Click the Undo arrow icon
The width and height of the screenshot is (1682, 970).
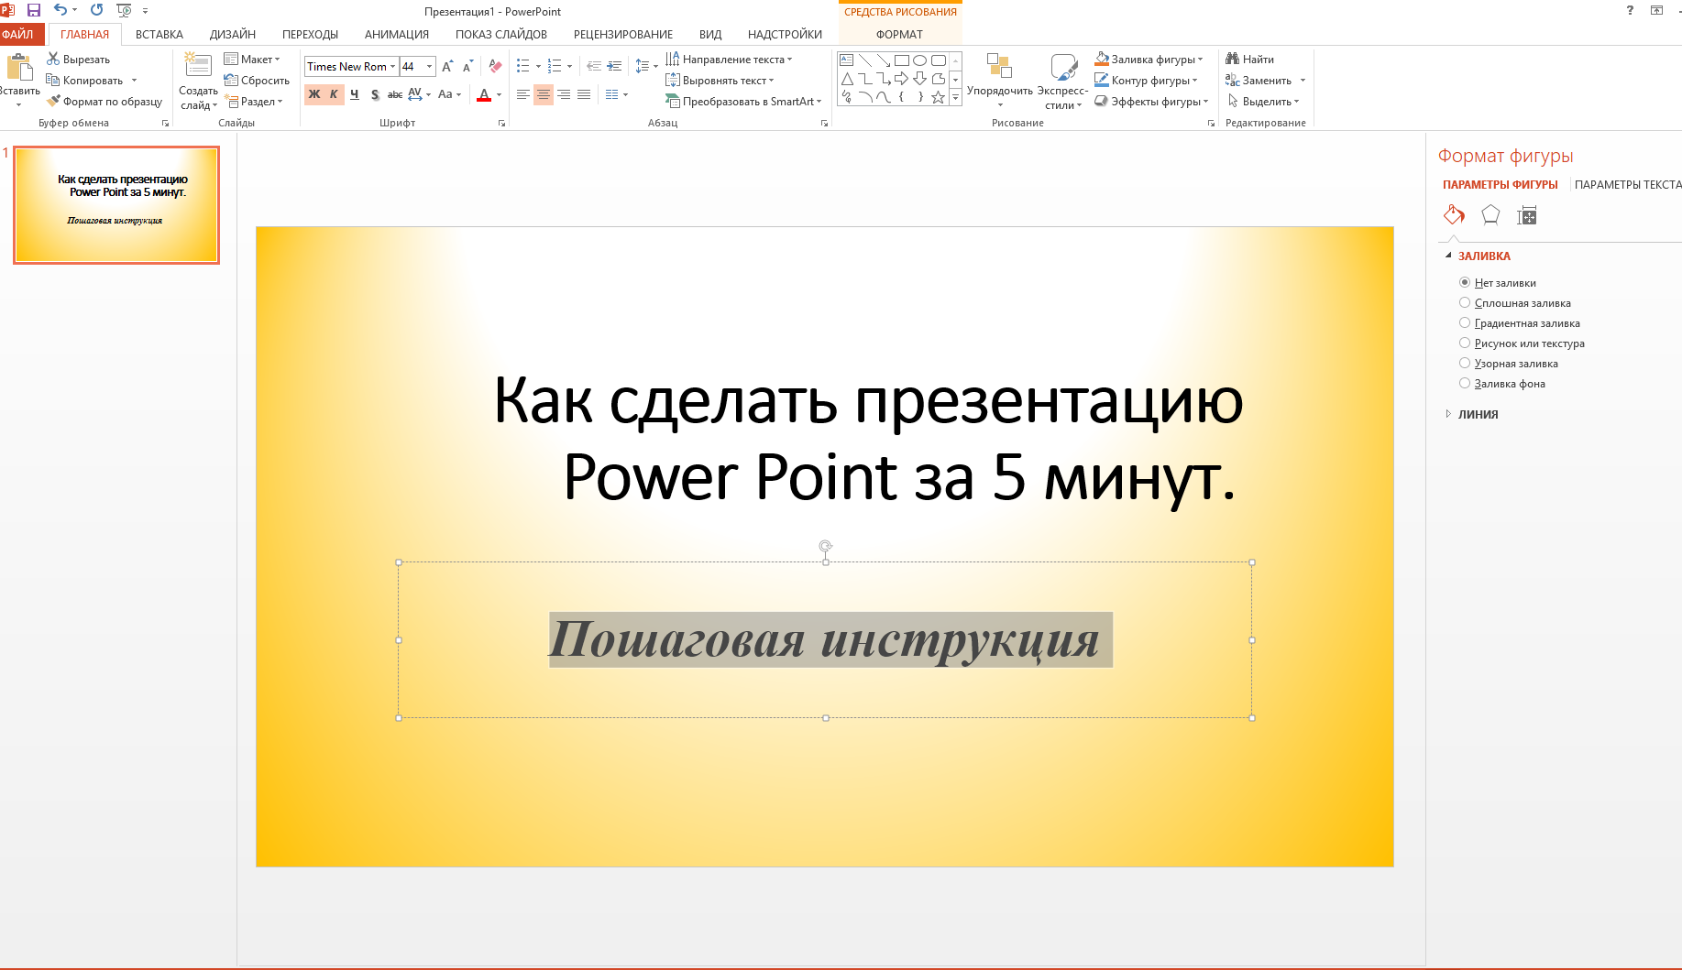60,10
